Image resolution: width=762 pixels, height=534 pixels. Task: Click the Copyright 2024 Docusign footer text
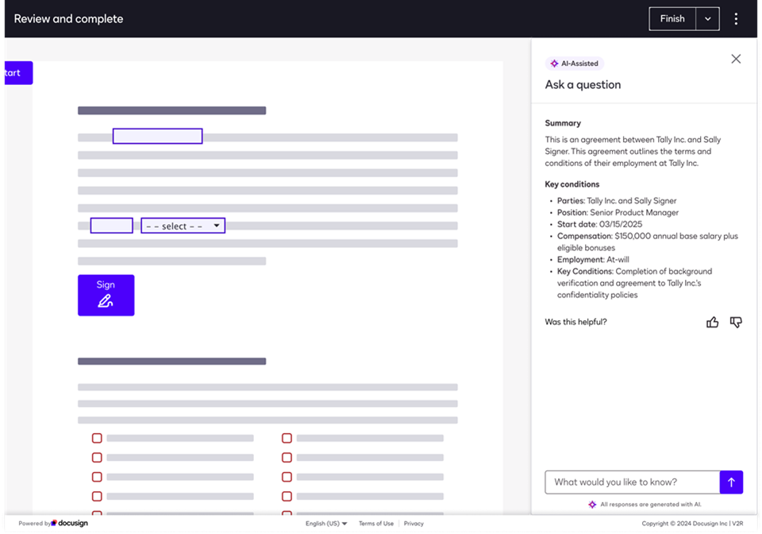pos(692,524)
